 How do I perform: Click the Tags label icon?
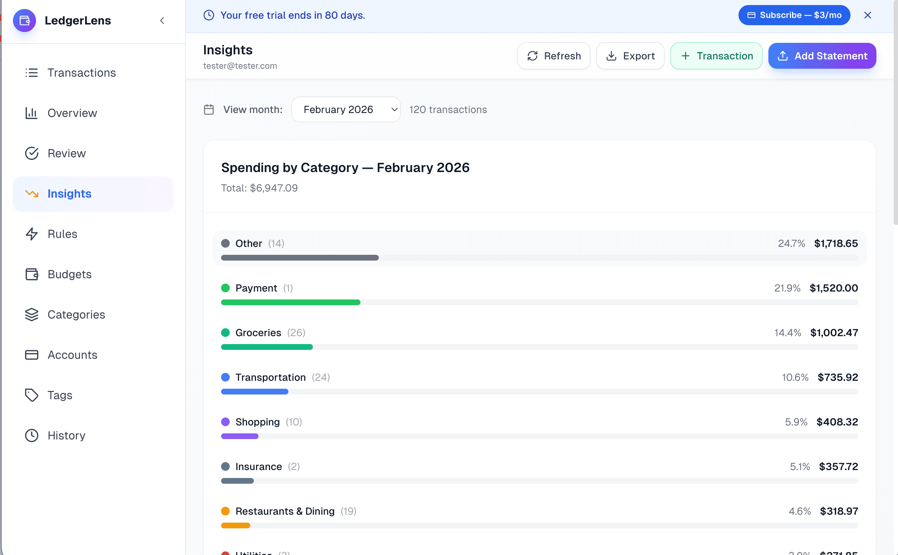[32, 395]
